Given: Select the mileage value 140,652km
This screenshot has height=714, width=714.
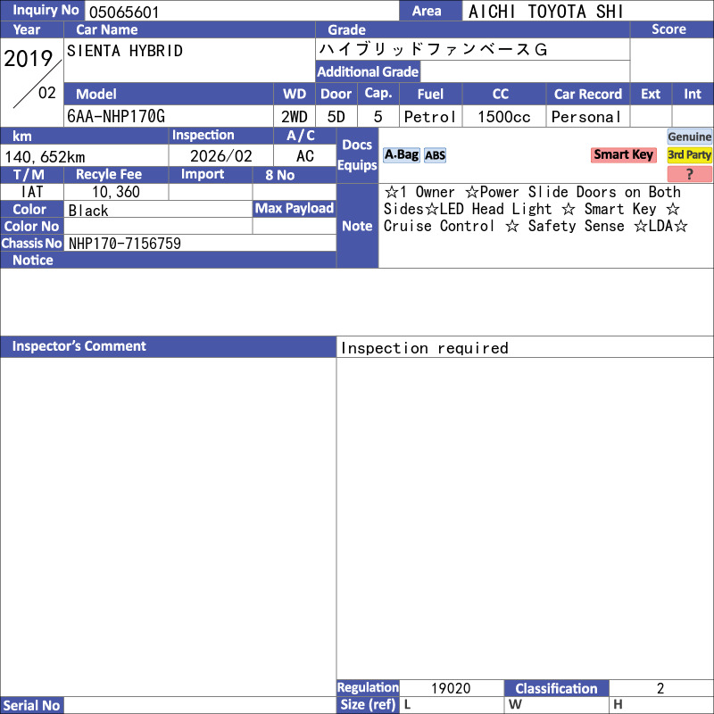Looking at the screenshot, I should 45,156.
